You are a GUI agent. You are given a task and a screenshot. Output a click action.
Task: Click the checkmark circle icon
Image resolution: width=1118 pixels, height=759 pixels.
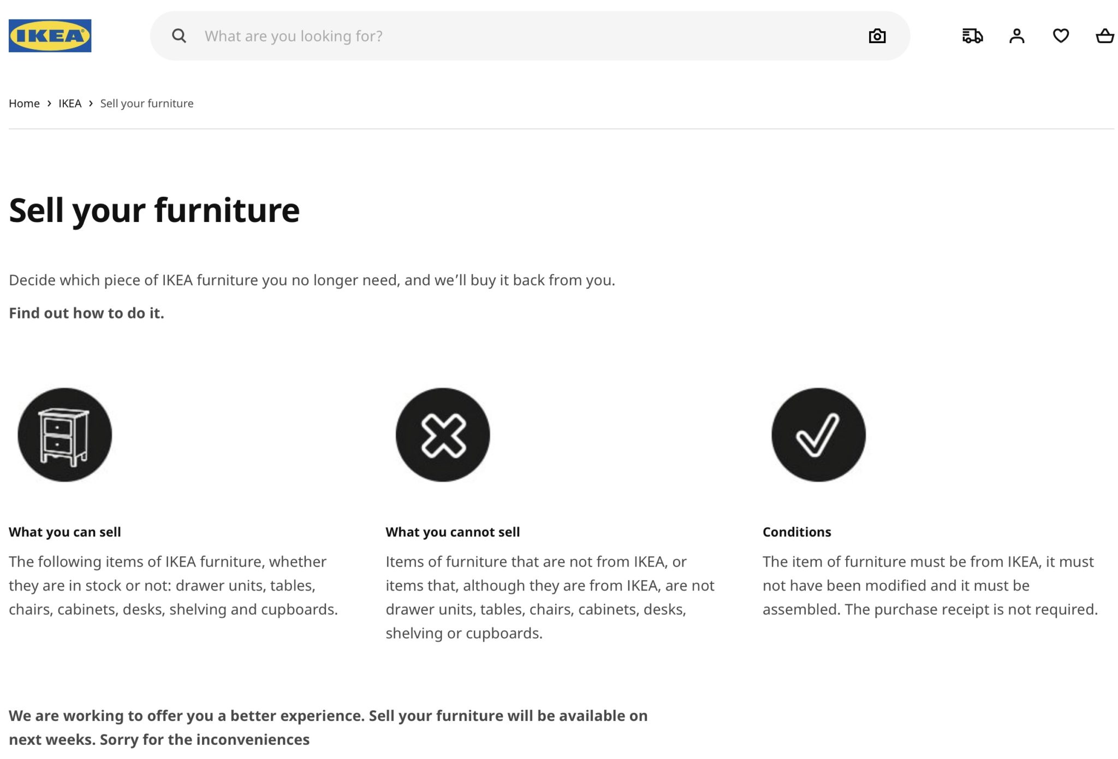coord(818,435)
